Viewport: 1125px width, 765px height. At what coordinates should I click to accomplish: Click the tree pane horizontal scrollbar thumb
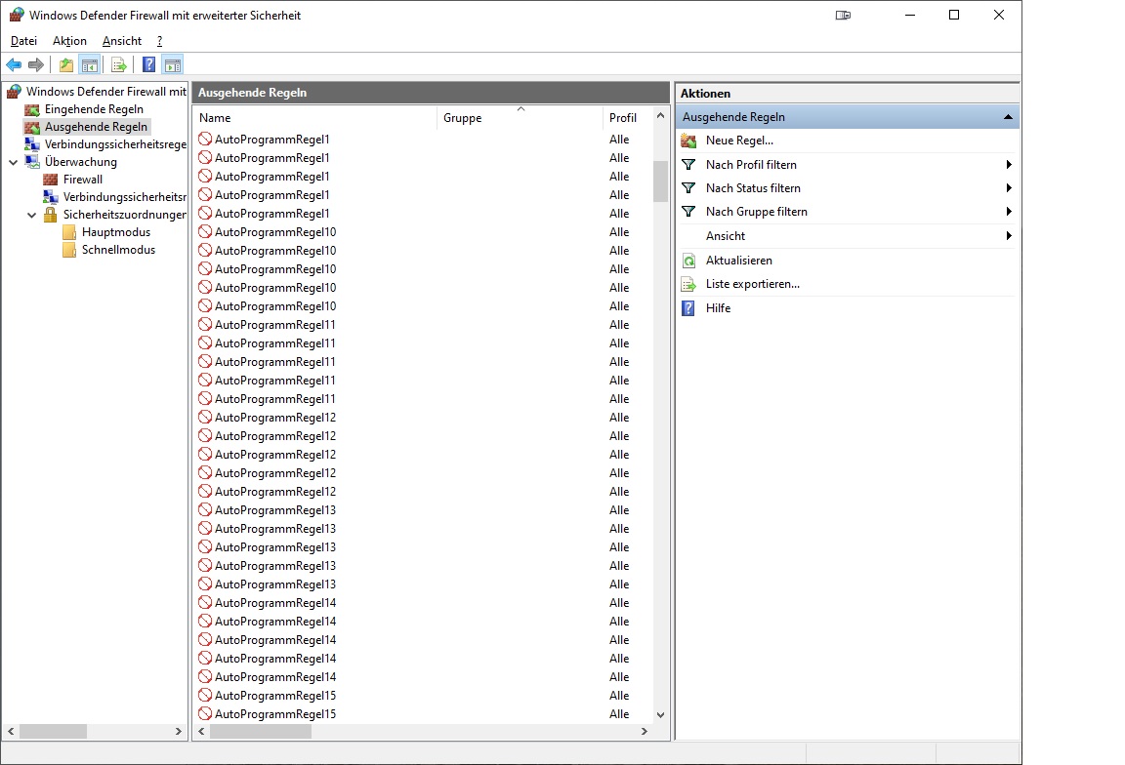pos(53,731)
